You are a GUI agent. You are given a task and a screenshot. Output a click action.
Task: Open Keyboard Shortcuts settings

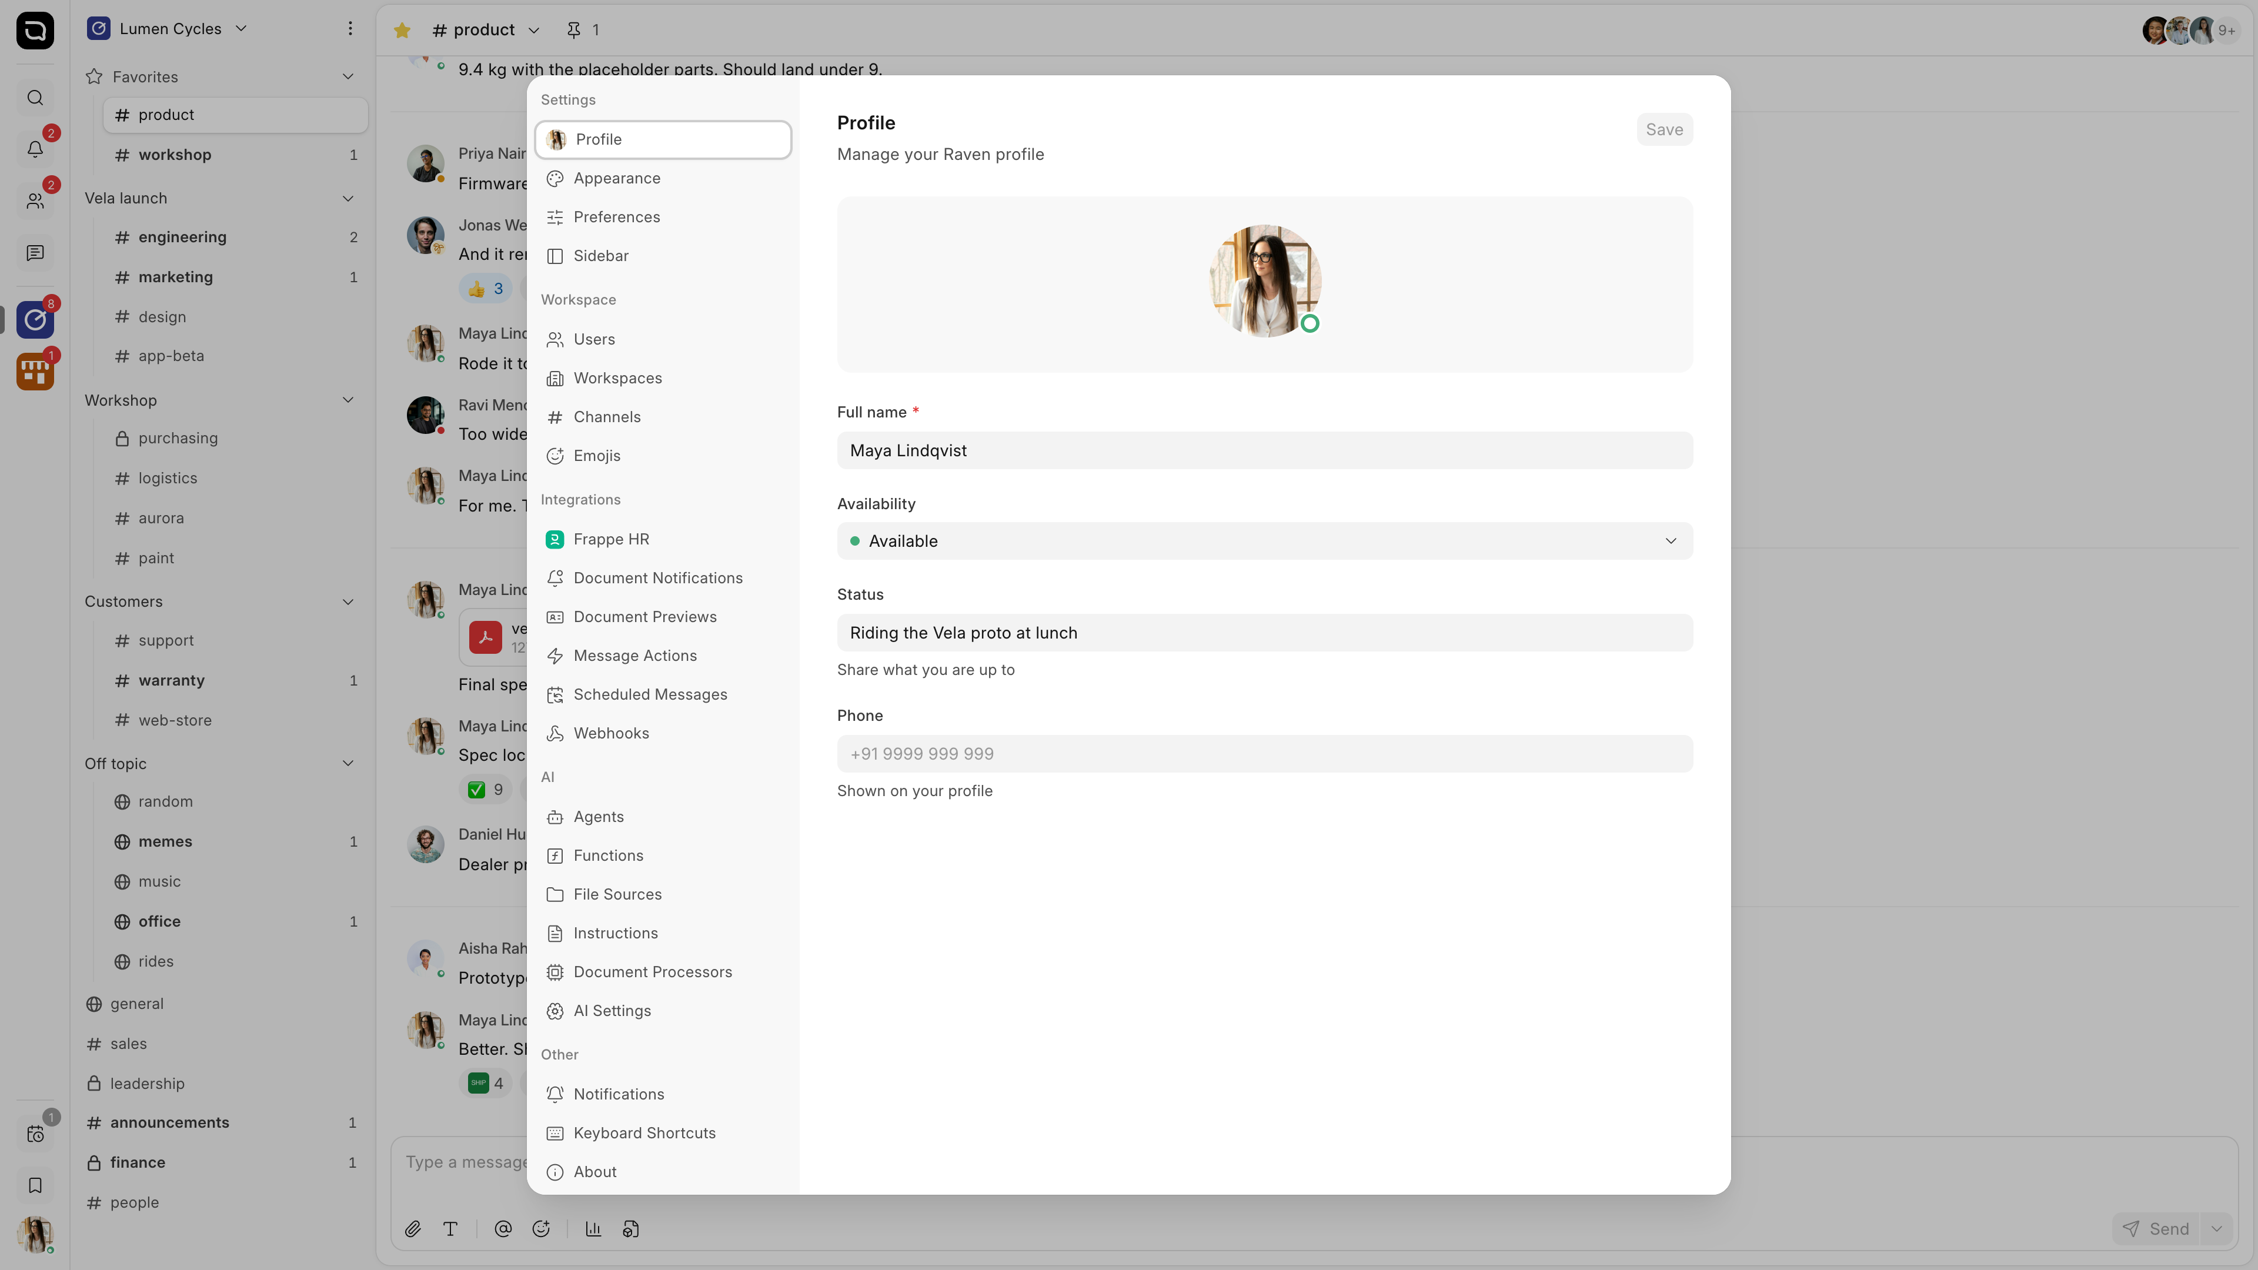pos(663,1132)
